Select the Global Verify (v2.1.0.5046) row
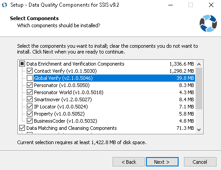Image resolution: width=221 pixels, height=170 pixels. [x=114, y=78]
